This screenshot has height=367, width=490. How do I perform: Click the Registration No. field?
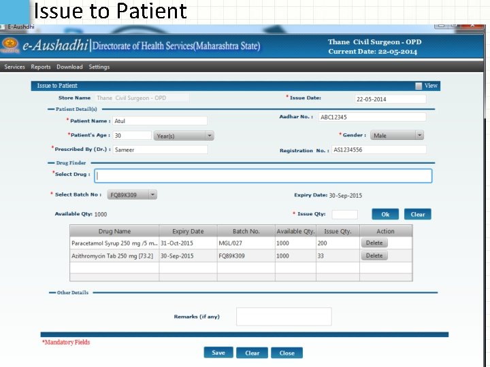tap(379, 150)
